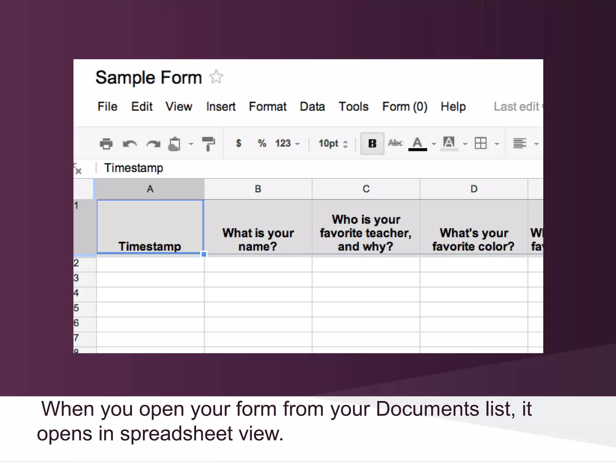Apply percent format with % icon
Viewport: 616px width, 462px height.
point(262,143)
